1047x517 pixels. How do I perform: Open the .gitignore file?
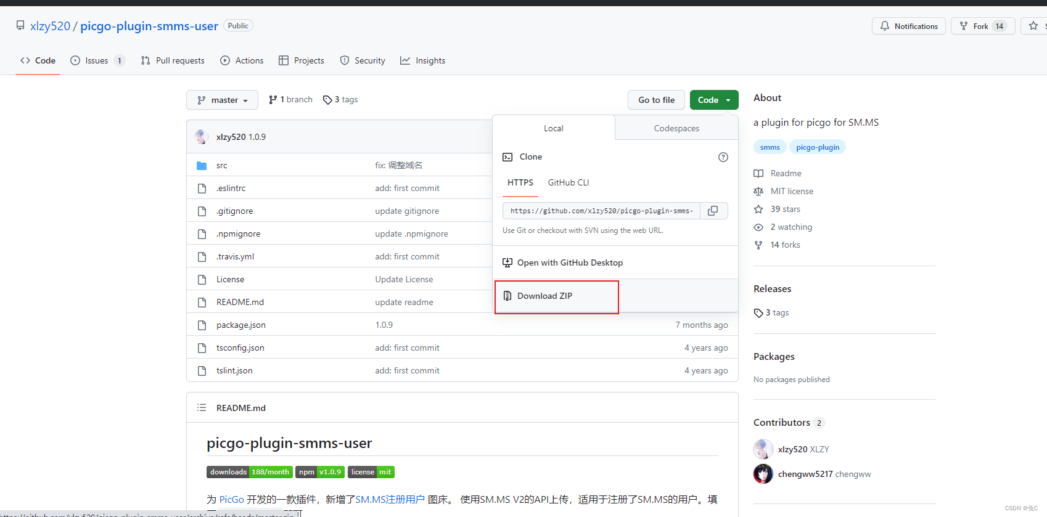(x=234, y=211)
